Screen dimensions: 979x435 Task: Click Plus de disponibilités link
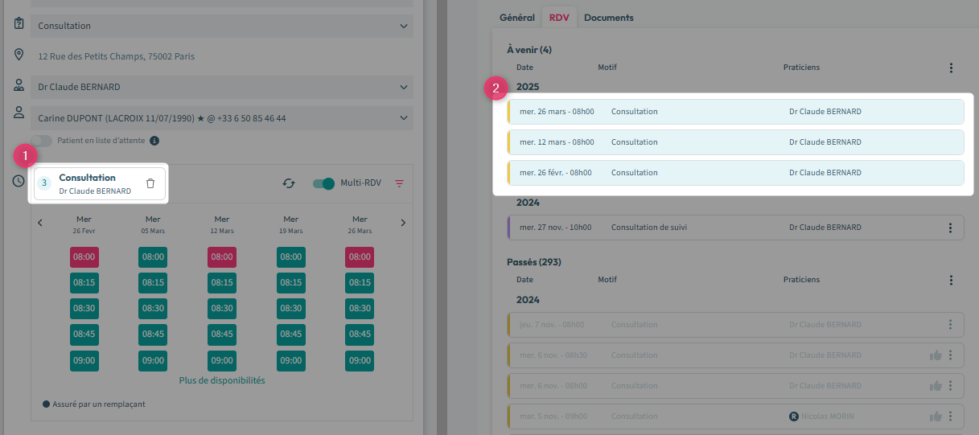[222, 380]
